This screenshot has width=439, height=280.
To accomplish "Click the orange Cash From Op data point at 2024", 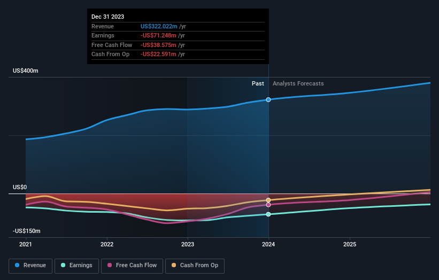I will (268, 200).
